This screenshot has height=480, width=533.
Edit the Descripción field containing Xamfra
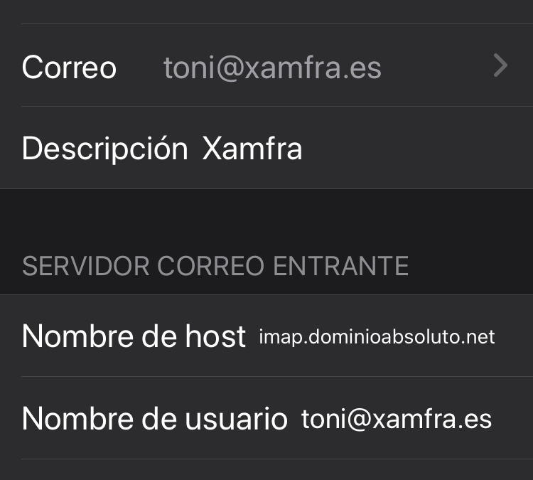[x=252, y=149]
